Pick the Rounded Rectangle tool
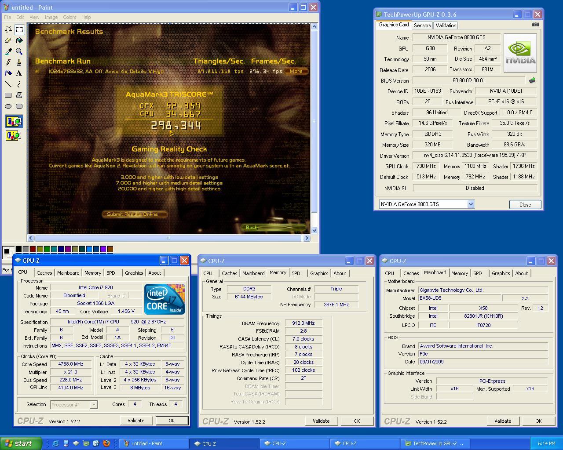The width and height of the screenshot is (563, 450). [19, 106]
